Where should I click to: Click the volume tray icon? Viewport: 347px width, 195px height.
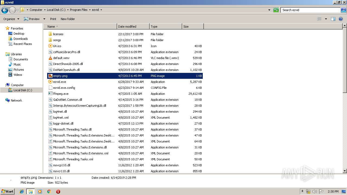(x=315, y=191)
